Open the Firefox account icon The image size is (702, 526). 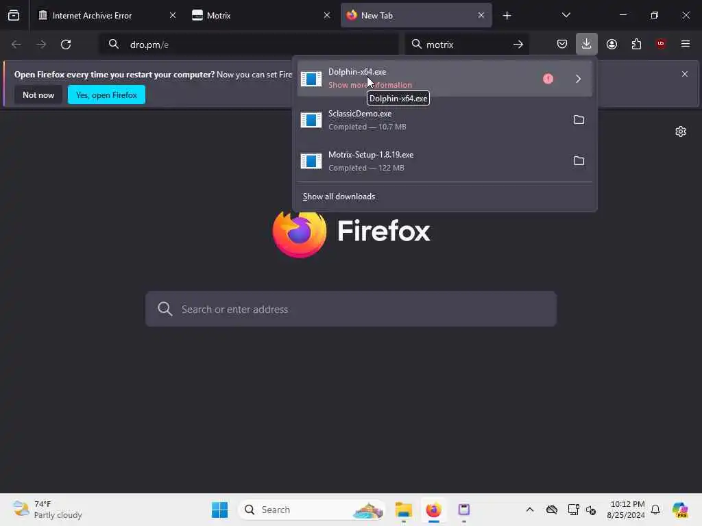[x=612, y=44]
